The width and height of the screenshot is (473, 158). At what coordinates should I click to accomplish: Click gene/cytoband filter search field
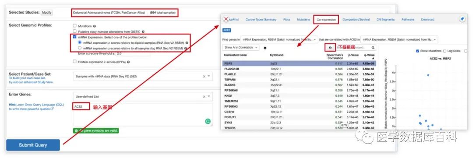pyautogui.click(x=353, y=48)
